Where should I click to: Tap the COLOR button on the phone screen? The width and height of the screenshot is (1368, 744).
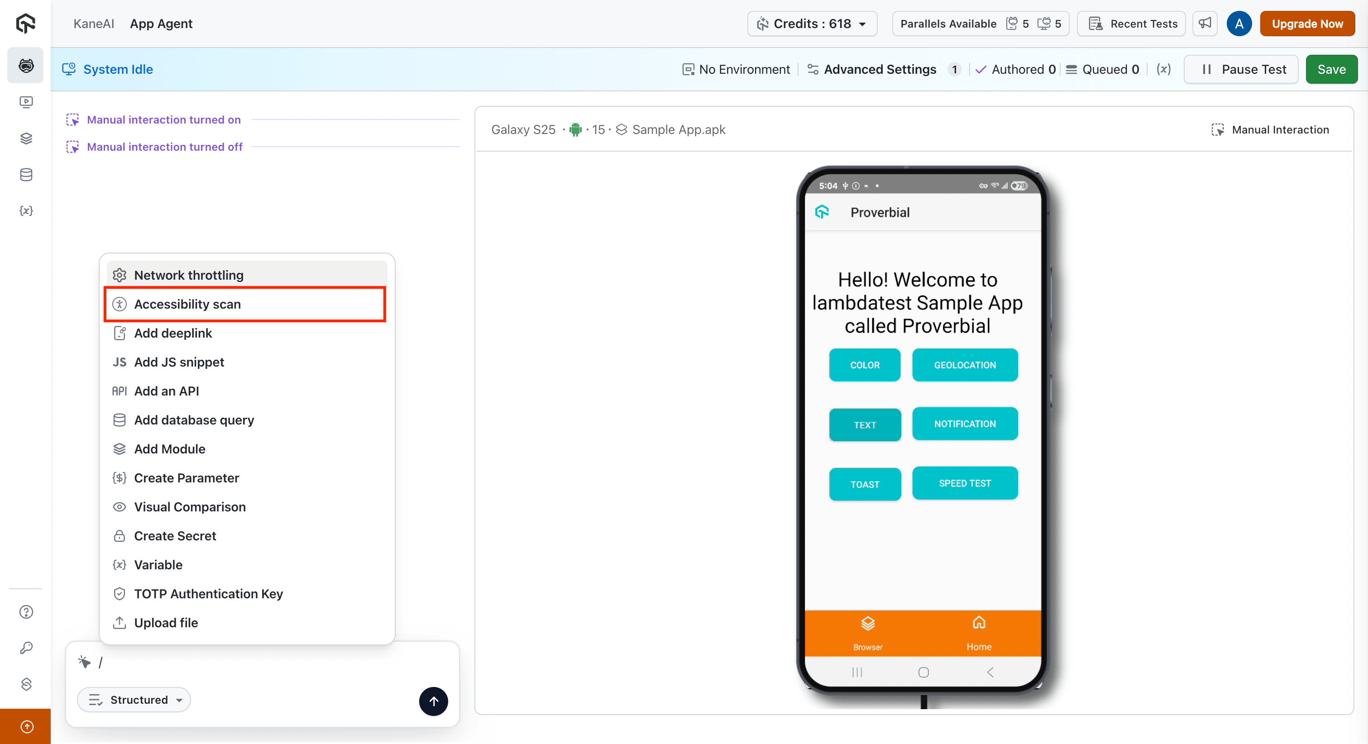coord(864,365)
